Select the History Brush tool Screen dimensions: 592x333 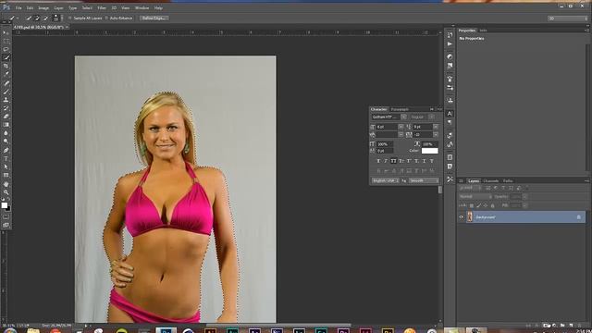tap(6, 108)
